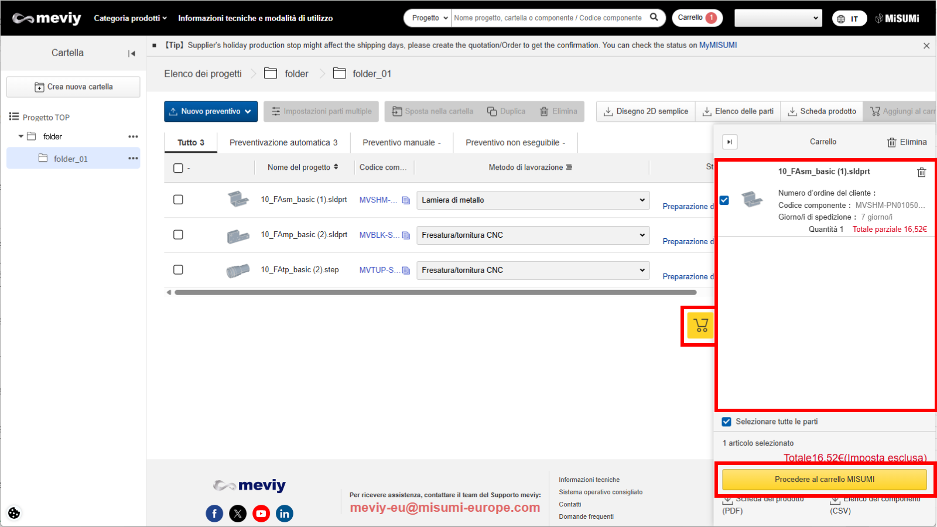Image resolution: width=937 pixels, height=527 pixels.
Task: Check the 10_FAmp_basic (2).sldprt row checkbox
Action: point(179,235)
